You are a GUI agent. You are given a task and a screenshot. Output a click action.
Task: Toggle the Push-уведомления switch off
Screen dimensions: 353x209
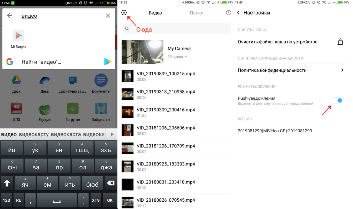pyautogui.click(x=337, y=100)
